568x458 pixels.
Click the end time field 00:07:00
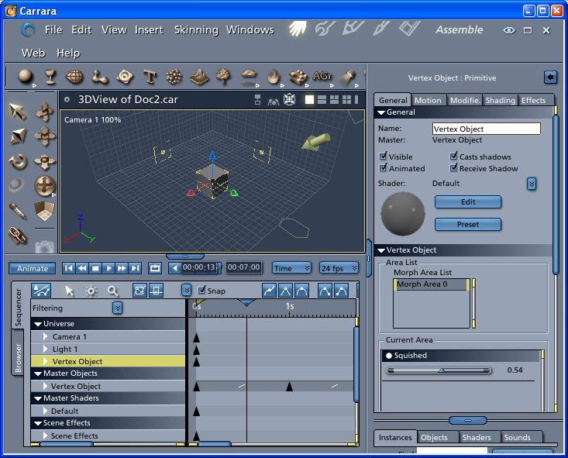244,267
